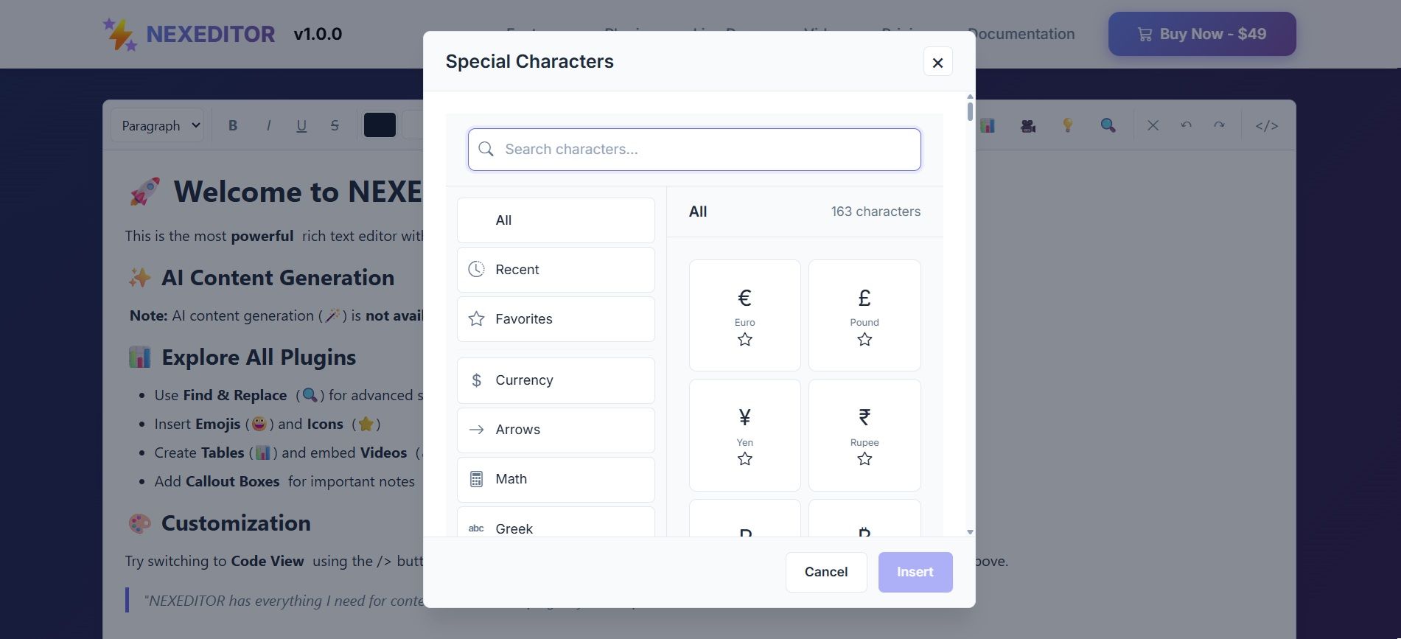Show Recent characters list
Viewport: 1401px width, 639px height.
click(556, 270)
